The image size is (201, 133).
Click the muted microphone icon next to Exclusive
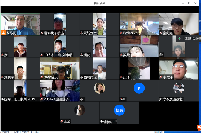[x=121, y=33]
